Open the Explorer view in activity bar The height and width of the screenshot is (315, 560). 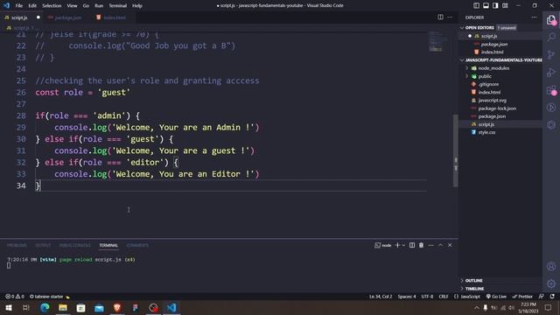pyautogui.click(x=551, y=20)
